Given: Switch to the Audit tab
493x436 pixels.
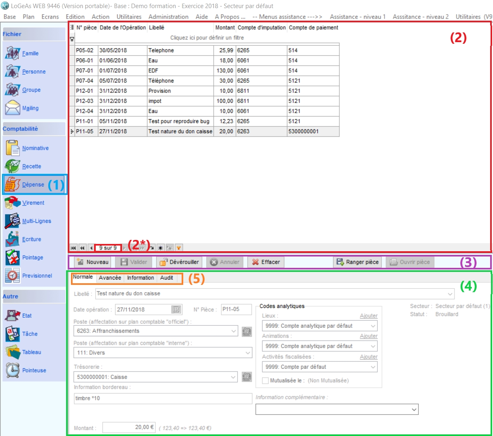Looking at the screenshot, I should pos(166,278).
